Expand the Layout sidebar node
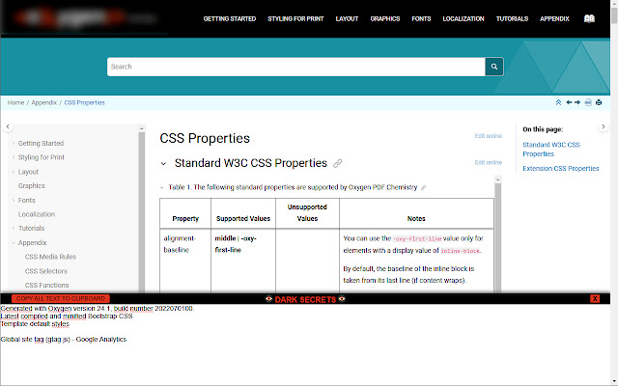Image resolution: width=618 pixels, height=386 pixels. tap(13, 172)
